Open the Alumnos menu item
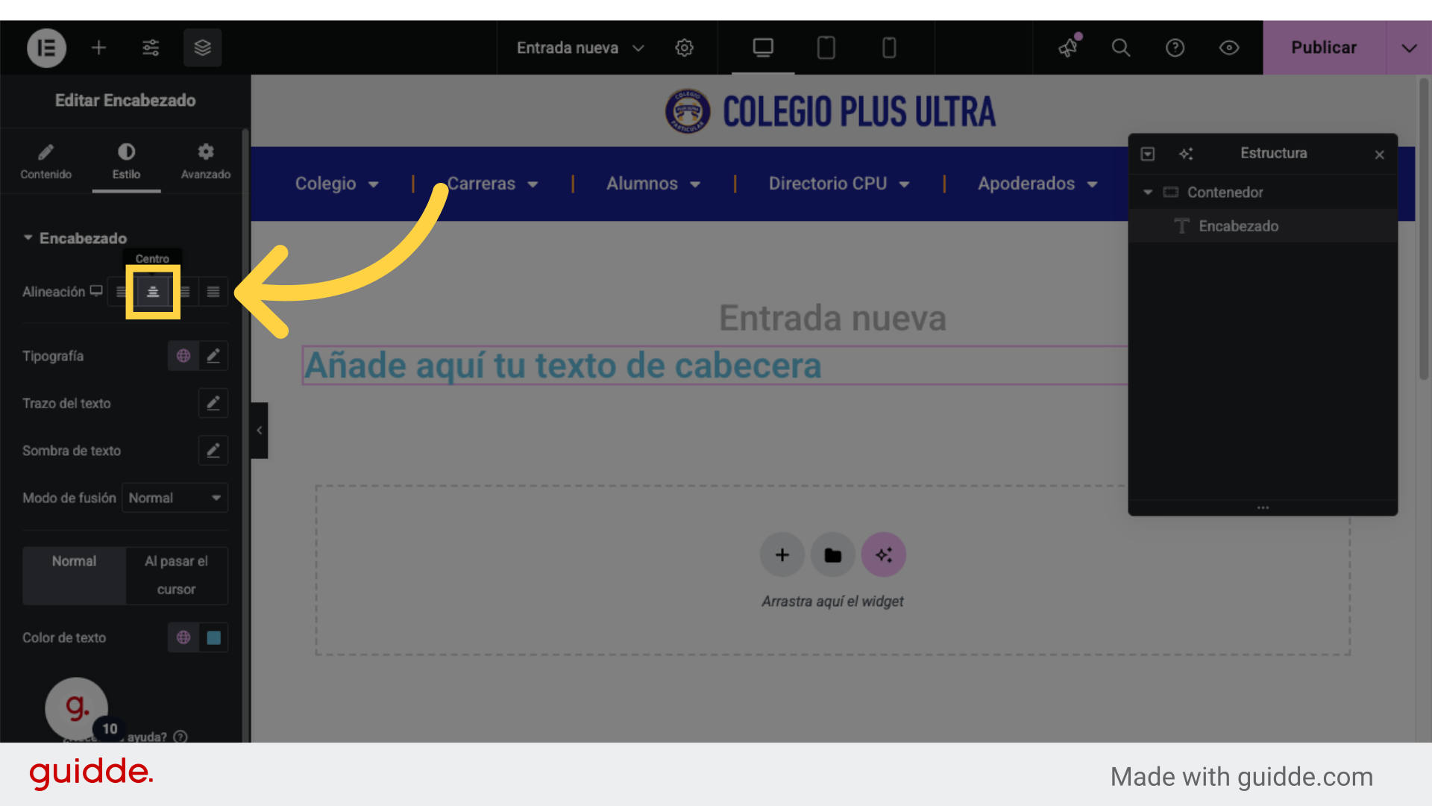 pyautogui.click(x=642, y=184)
